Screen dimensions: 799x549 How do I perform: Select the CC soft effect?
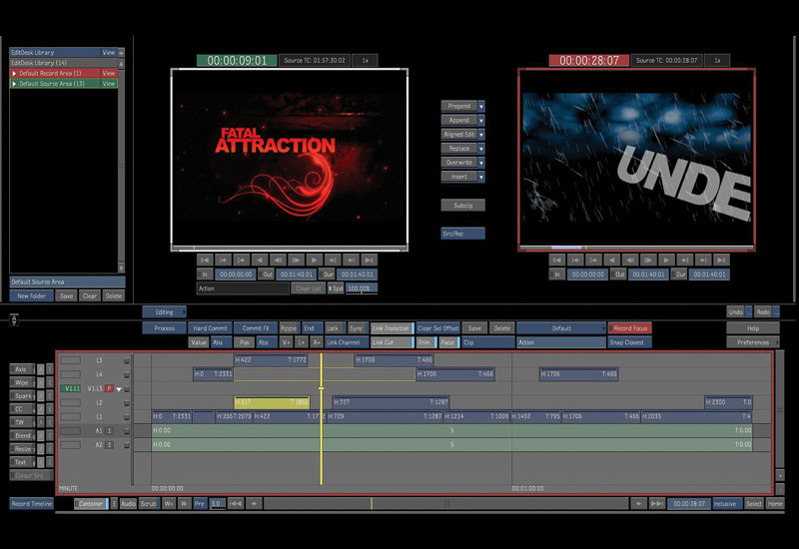(x=22, y=409)
